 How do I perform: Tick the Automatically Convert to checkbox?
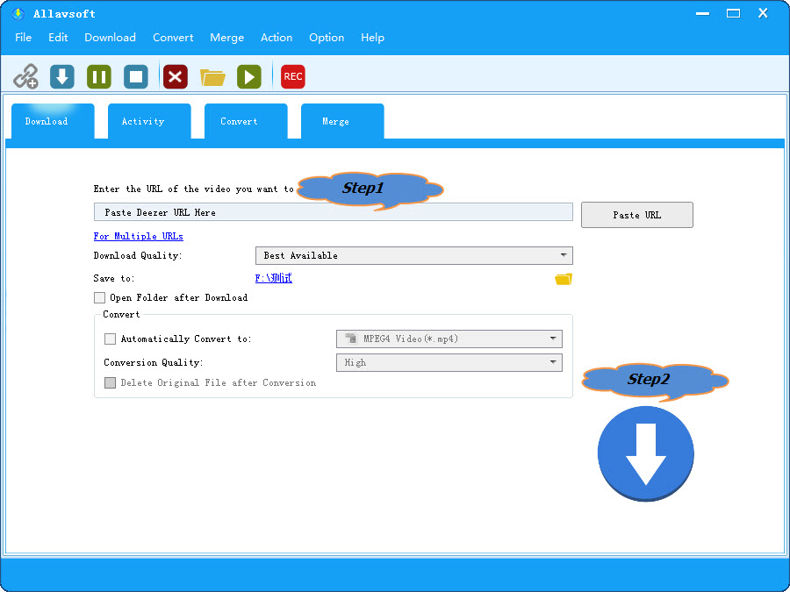pos(110,339)
